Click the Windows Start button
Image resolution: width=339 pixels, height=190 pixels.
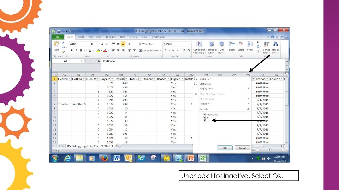pyautogui.click(x=55, y=158)
